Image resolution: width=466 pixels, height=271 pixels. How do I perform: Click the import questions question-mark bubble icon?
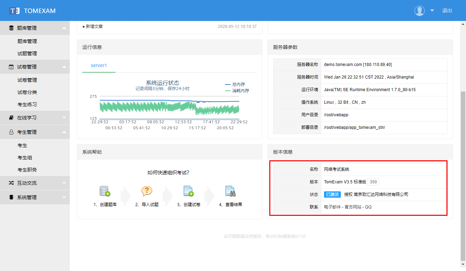146,191
